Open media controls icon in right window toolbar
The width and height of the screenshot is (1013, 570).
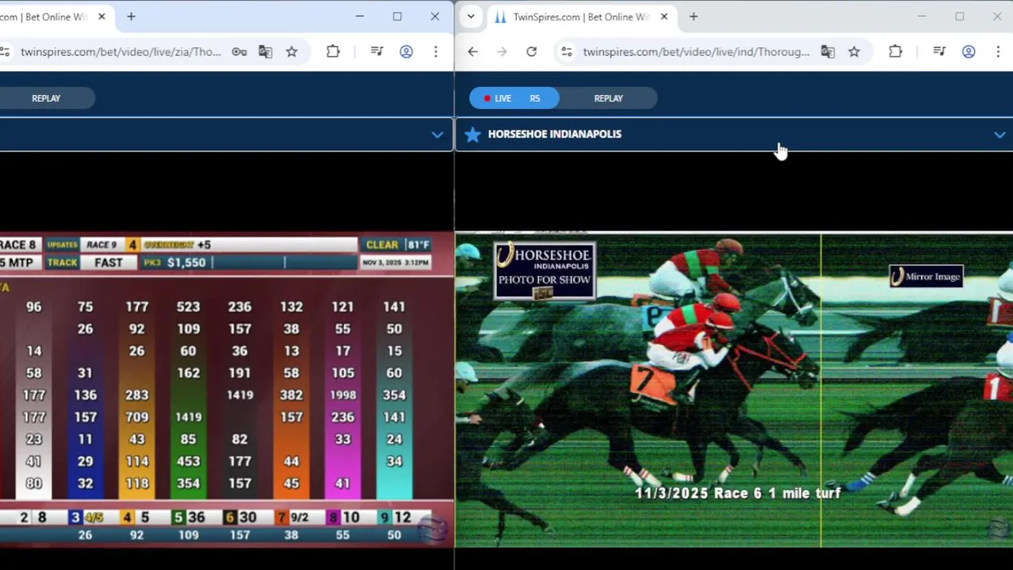(x=939, y=51)
